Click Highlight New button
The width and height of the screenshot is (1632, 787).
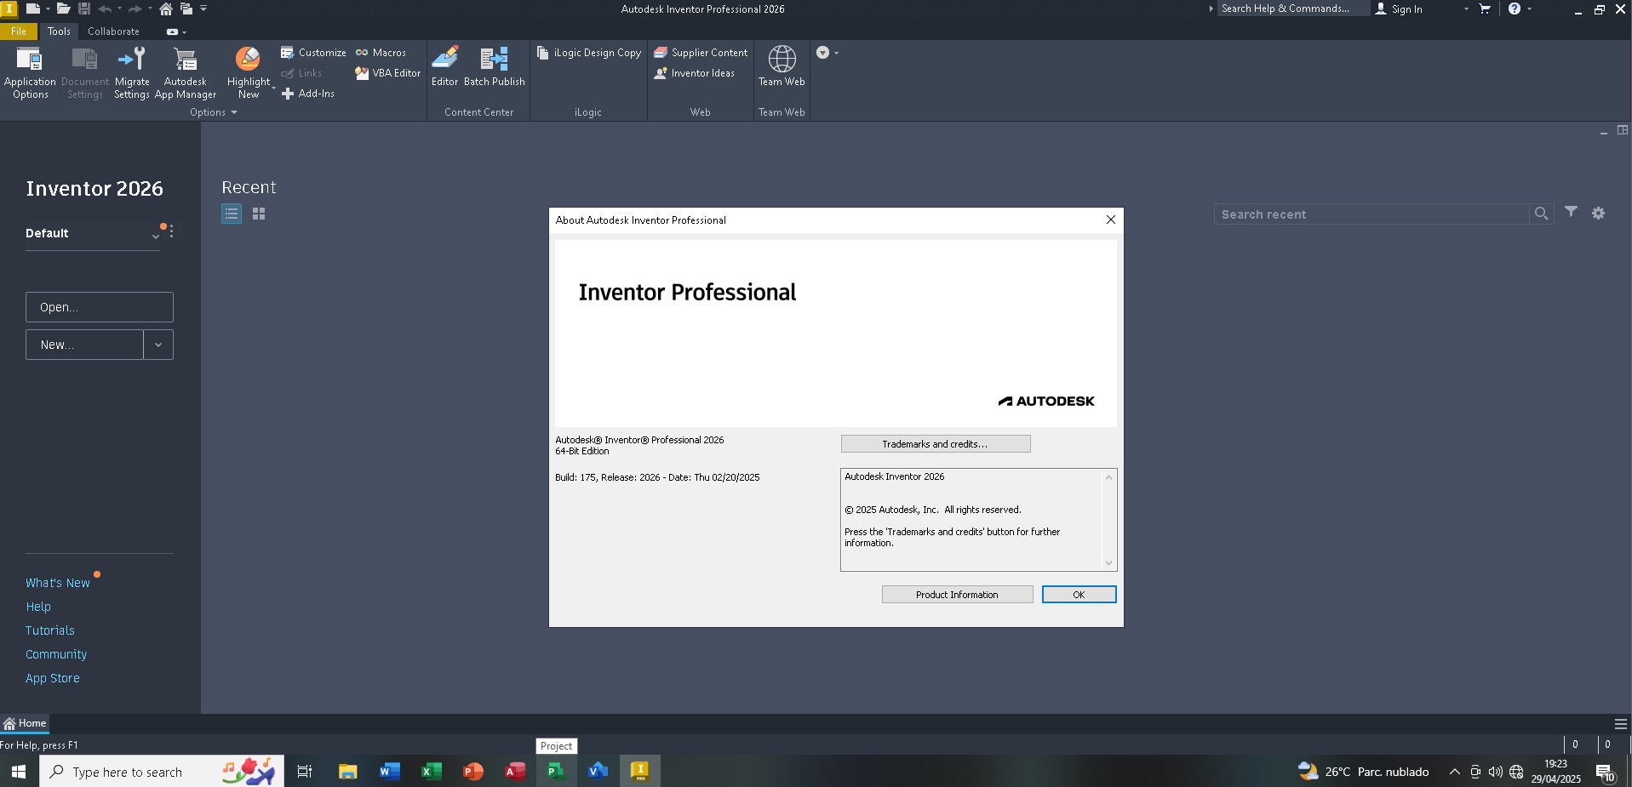(248, 73)
